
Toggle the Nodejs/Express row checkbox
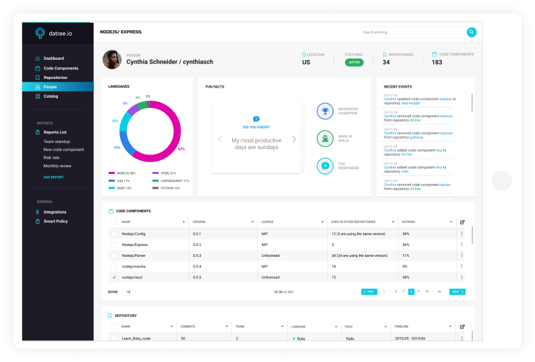(114, 245)
